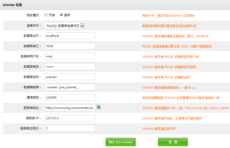230x148 pixels.
Task: Focus the 数据库名称 input field
Action: pos(70,77)
